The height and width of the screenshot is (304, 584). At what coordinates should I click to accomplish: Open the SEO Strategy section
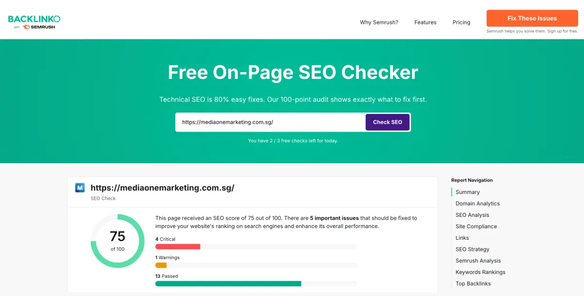472,249
